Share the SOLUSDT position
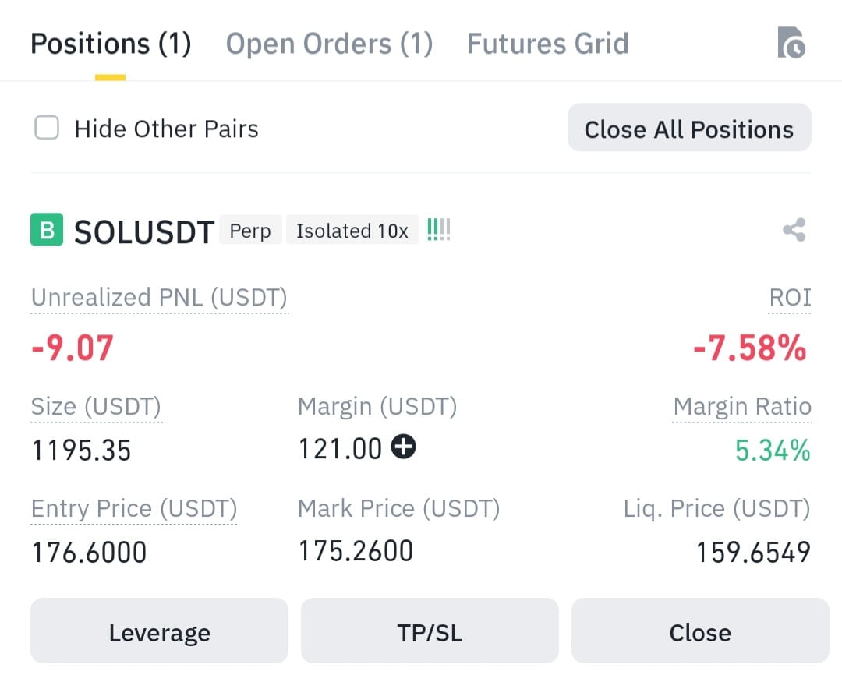Screen dimensions: 842x689 pyautogui.click(x=794, y=230)
